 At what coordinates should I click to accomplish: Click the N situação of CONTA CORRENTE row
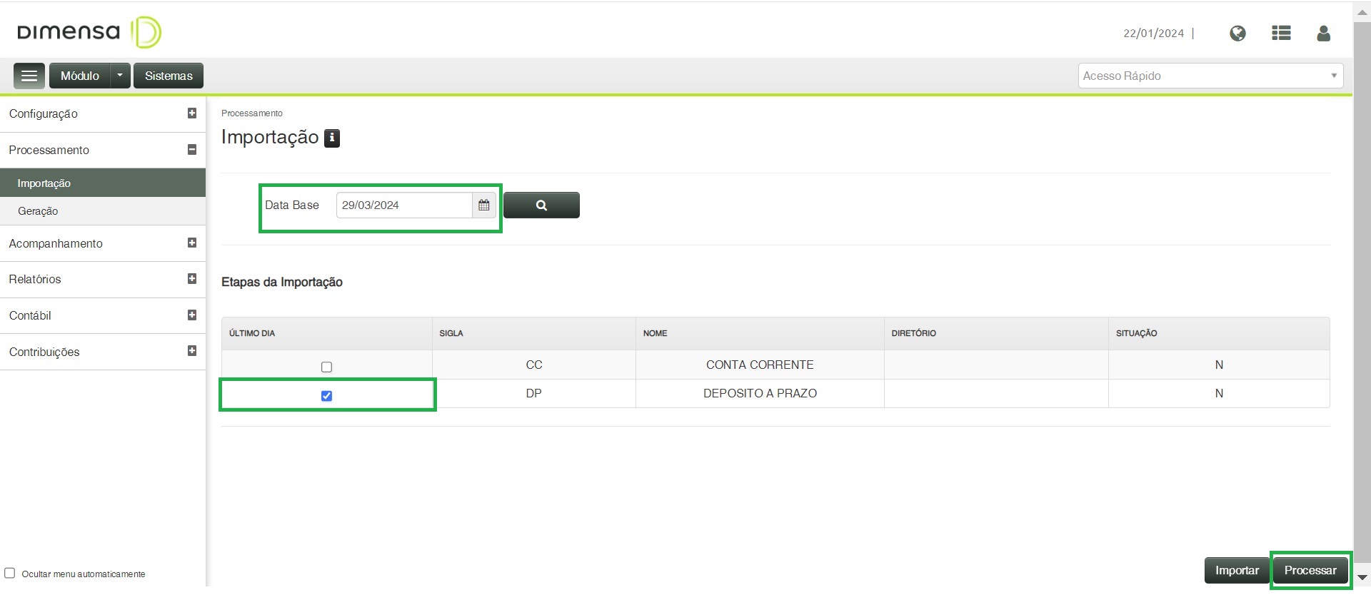pyautogui.click(x=1219, y=365)
